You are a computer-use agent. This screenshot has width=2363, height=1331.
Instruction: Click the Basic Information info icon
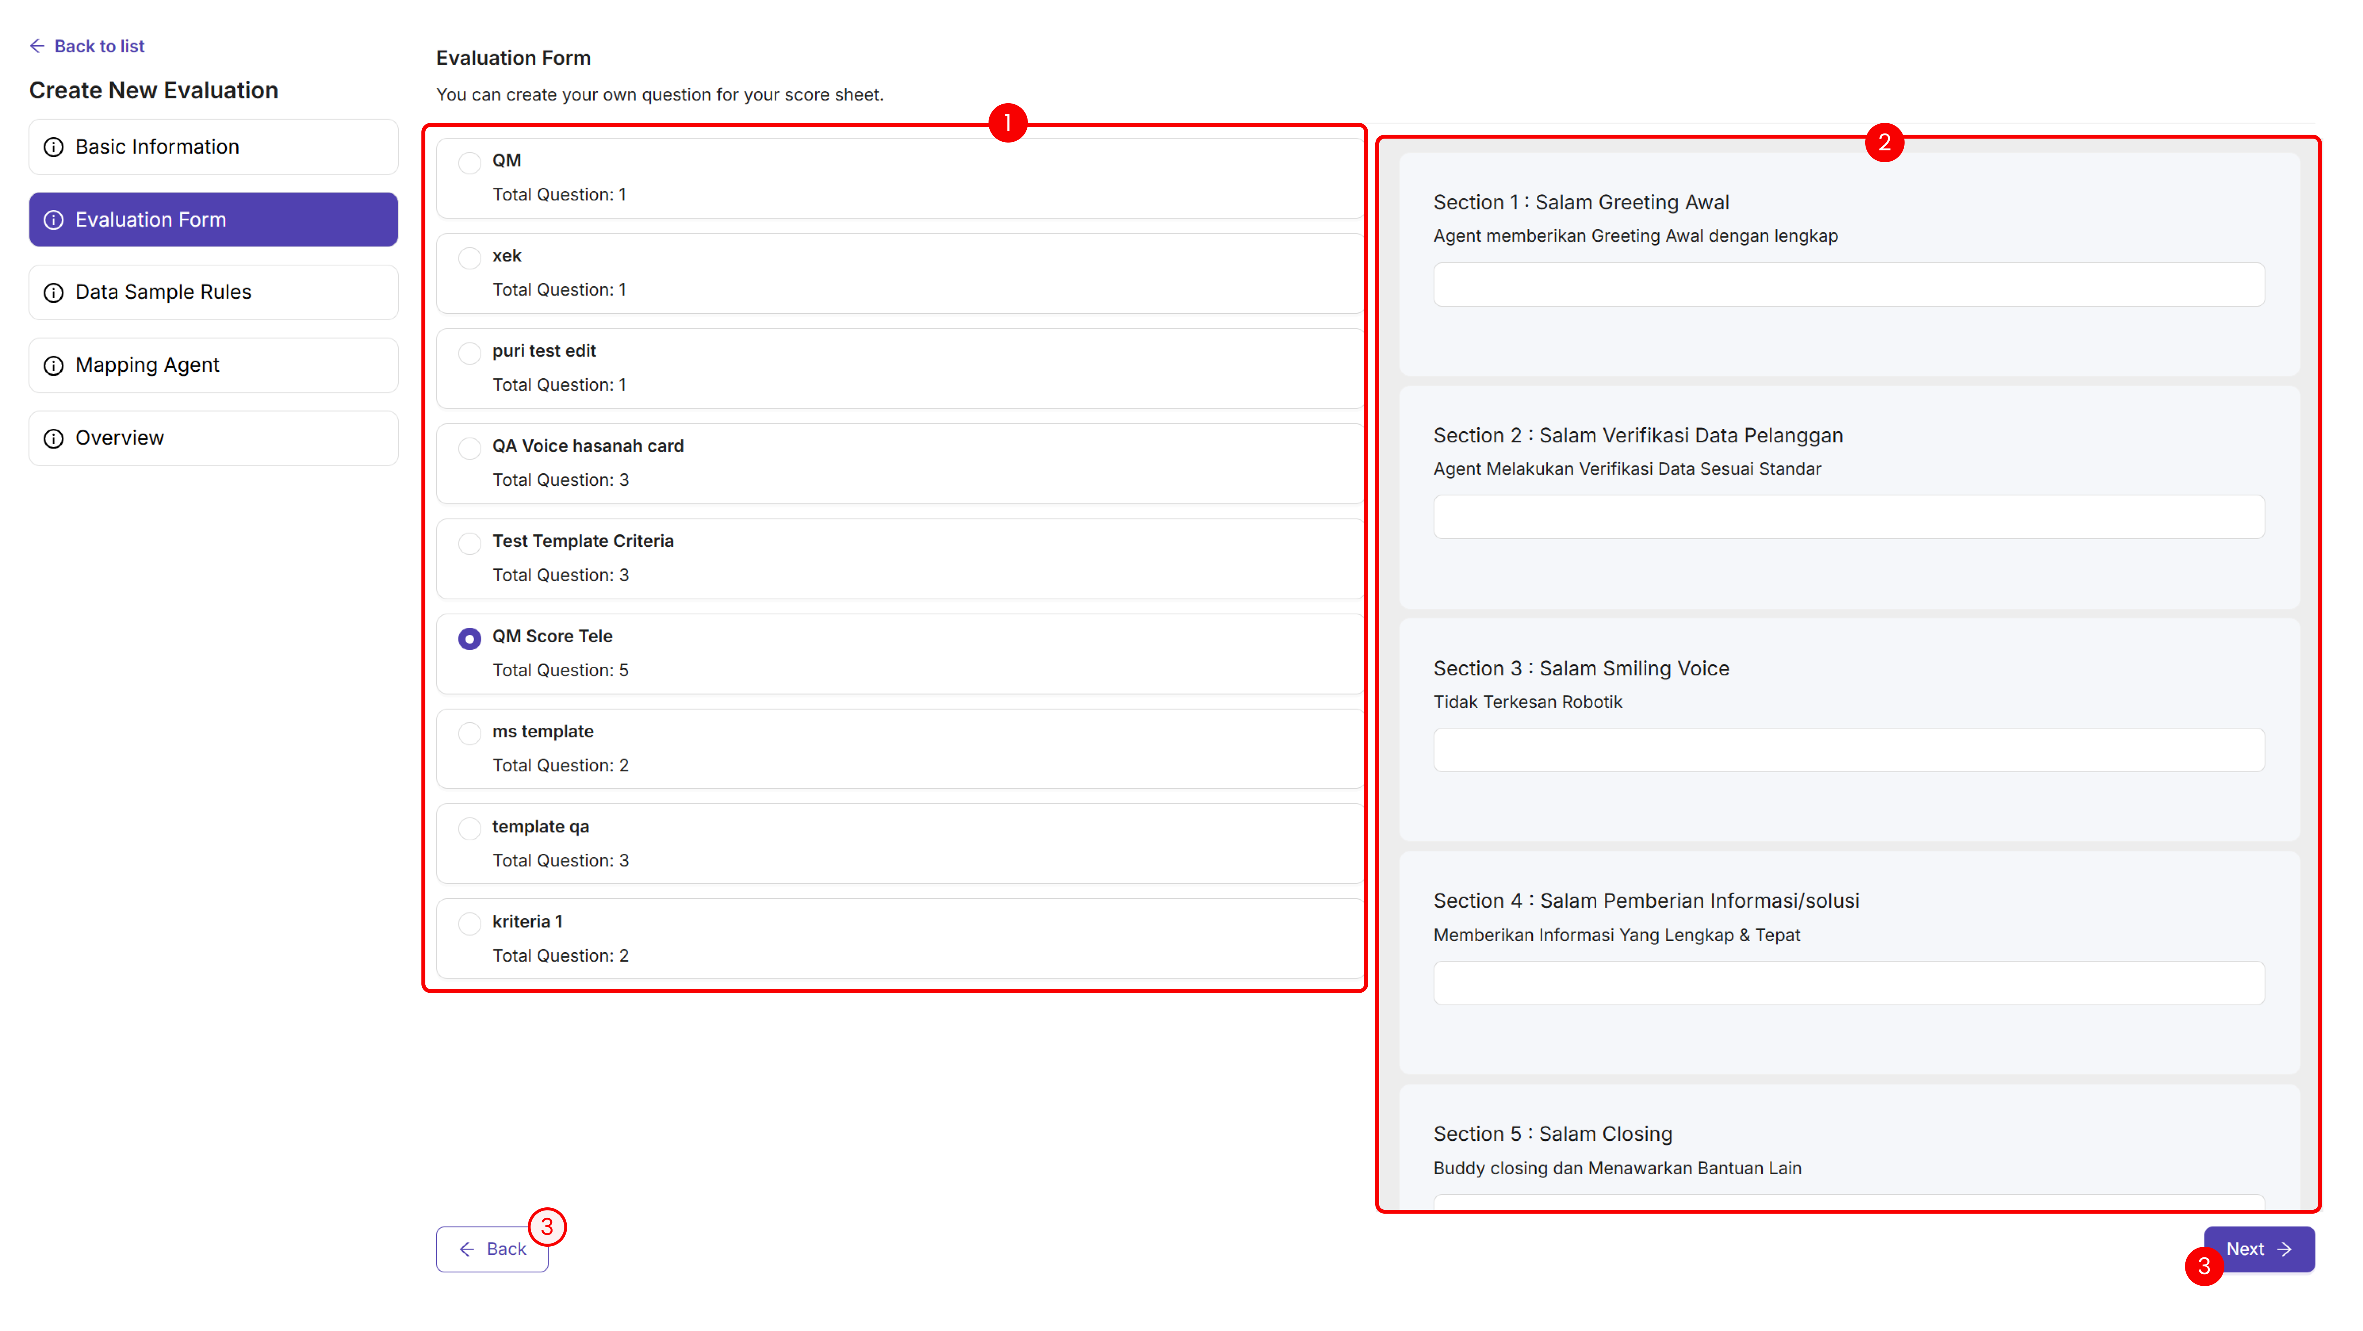tap(54, 147)
